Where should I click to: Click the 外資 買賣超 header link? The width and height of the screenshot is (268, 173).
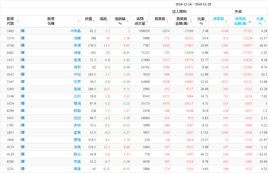tap(218, 19)
